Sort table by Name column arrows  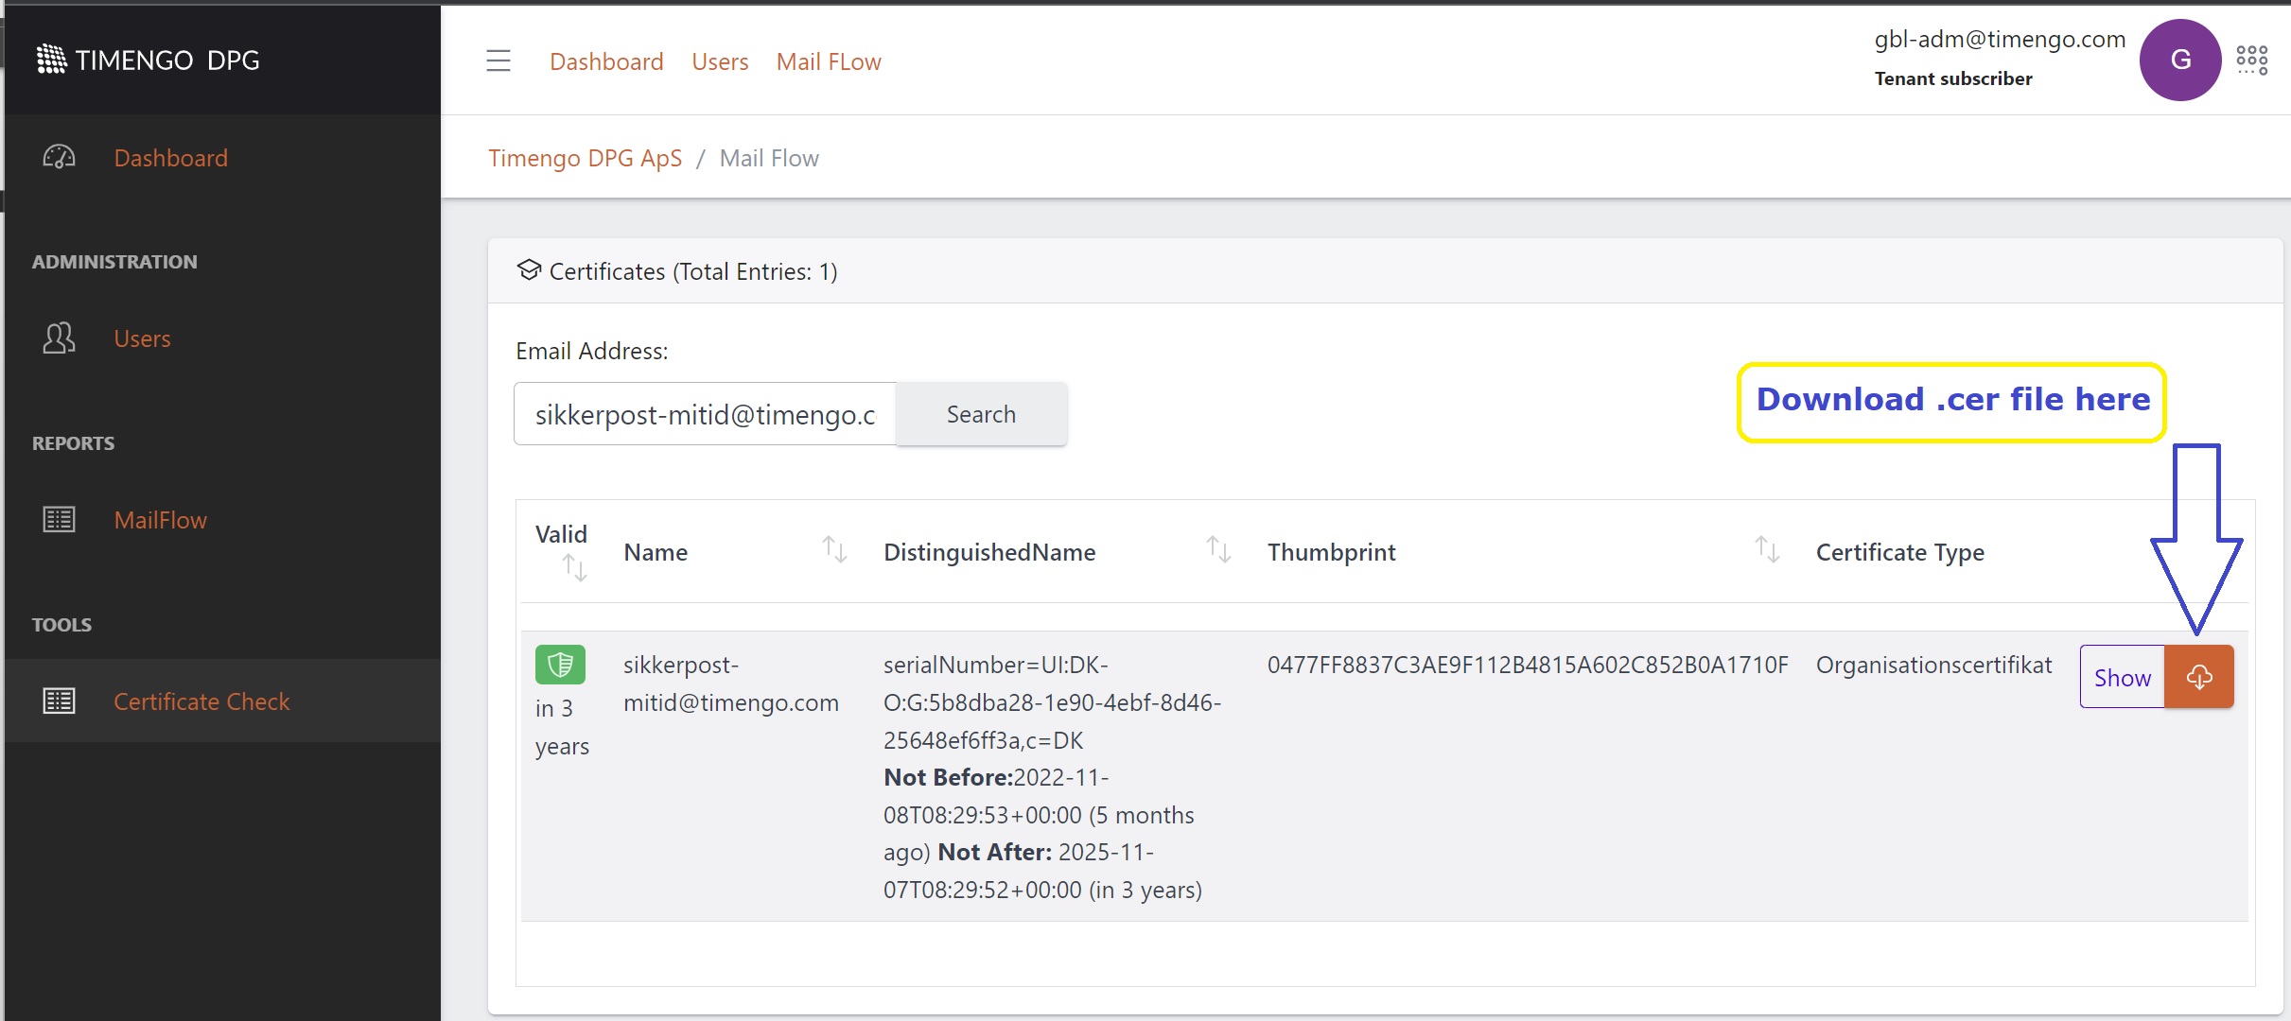[x=833, y=549]
